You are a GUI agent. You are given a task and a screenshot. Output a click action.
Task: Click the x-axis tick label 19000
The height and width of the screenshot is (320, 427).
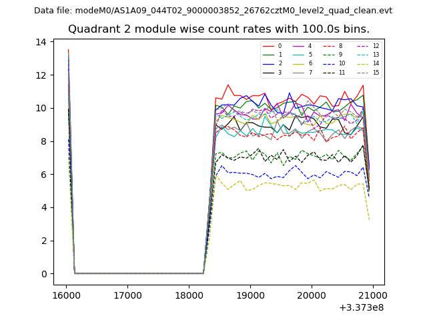coord(250,295)
